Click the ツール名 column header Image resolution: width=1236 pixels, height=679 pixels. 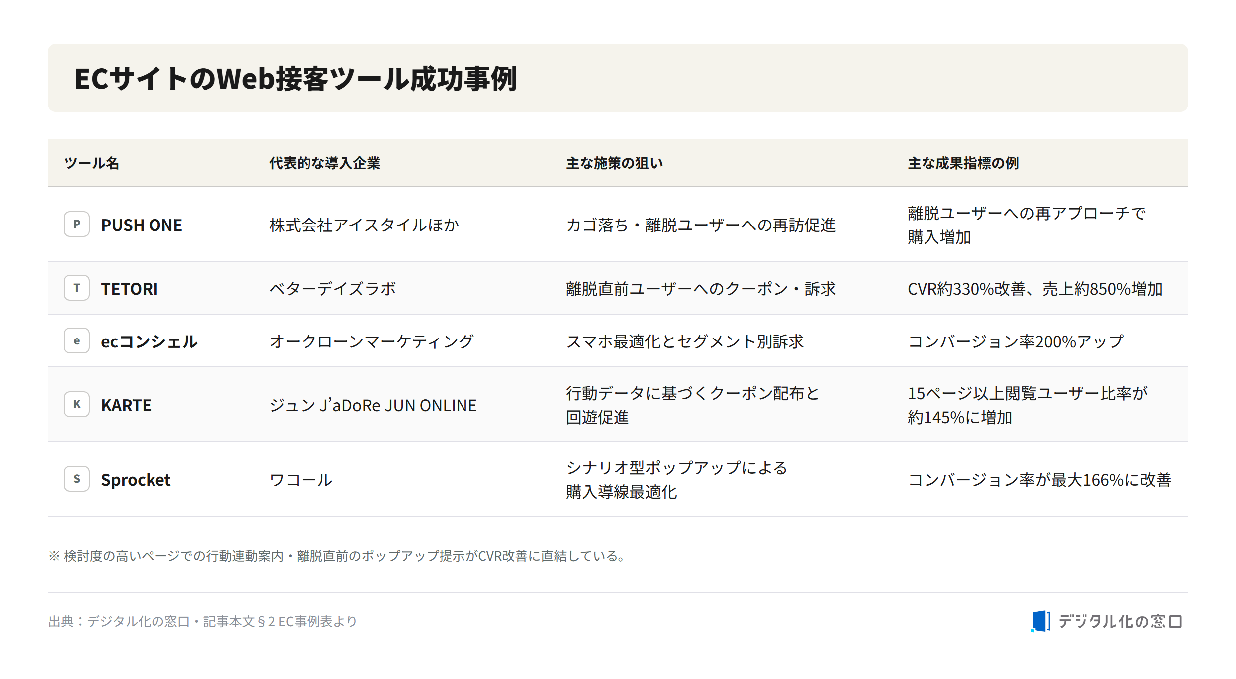click(92, 163)
